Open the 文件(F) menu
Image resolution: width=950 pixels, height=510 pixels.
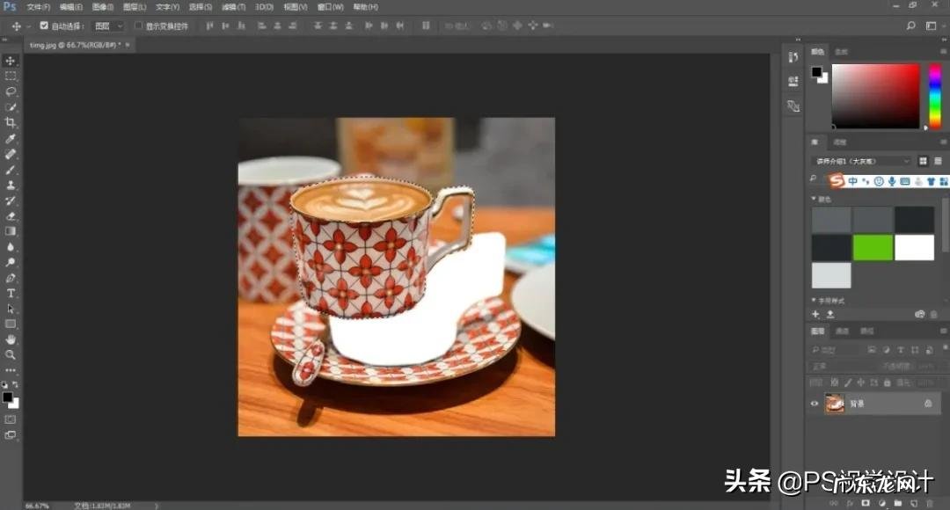pyautogui.click(x=39, y=7)
